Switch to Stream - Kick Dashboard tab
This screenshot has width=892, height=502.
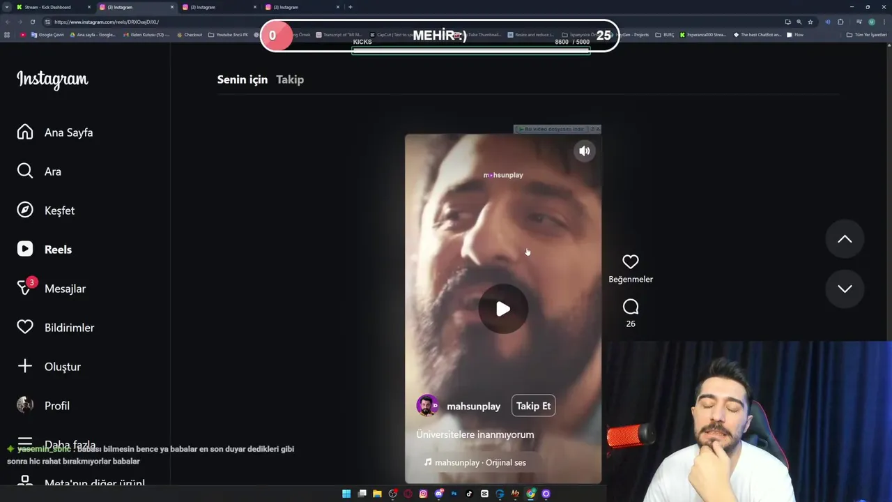[54, 7]
